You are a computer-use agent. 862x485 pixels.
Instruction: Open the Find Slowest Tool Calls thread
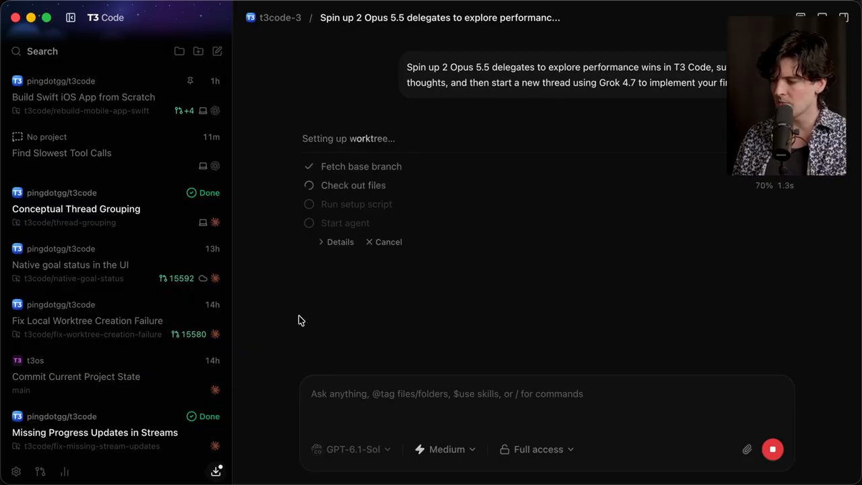[x=62, y=153]
